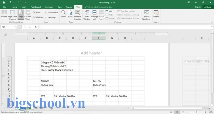
Task: Set zoom to 100%
Action: point(70,14)
